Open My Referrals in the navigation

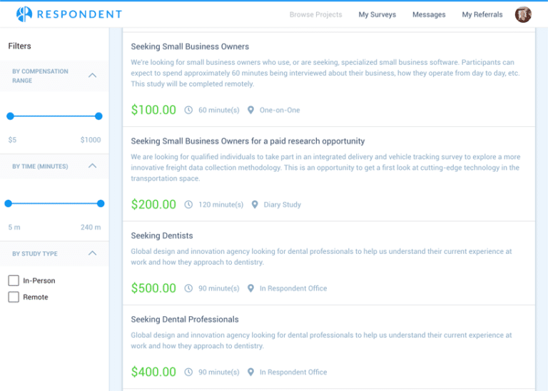(482, 14)
